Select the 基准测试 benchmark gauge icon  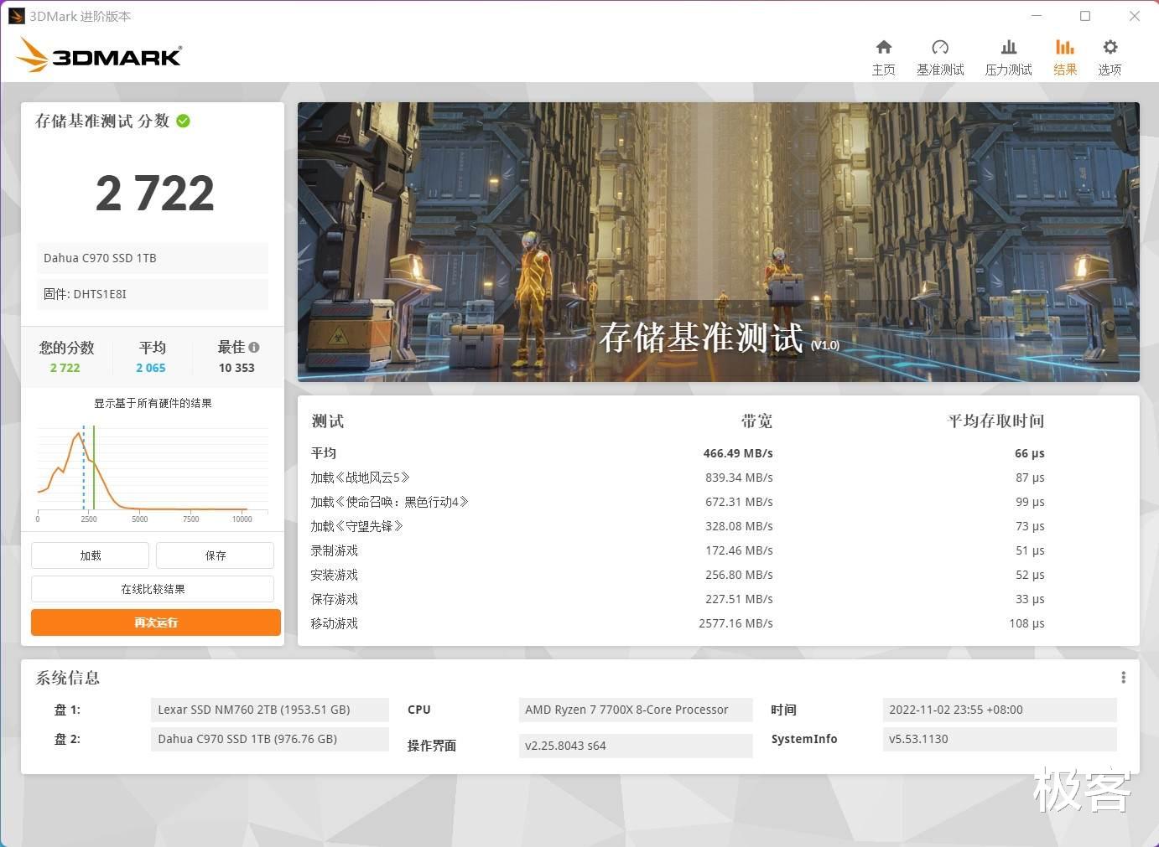coord(940,55)
